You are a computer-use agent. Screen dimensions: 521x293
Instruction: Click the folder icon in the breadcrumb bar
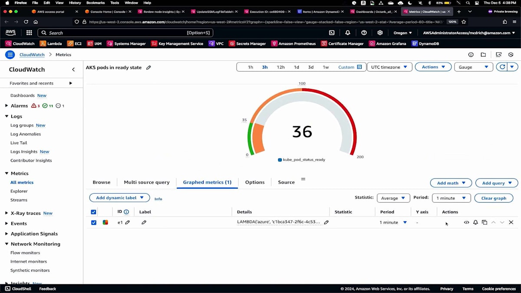point(483,55)
